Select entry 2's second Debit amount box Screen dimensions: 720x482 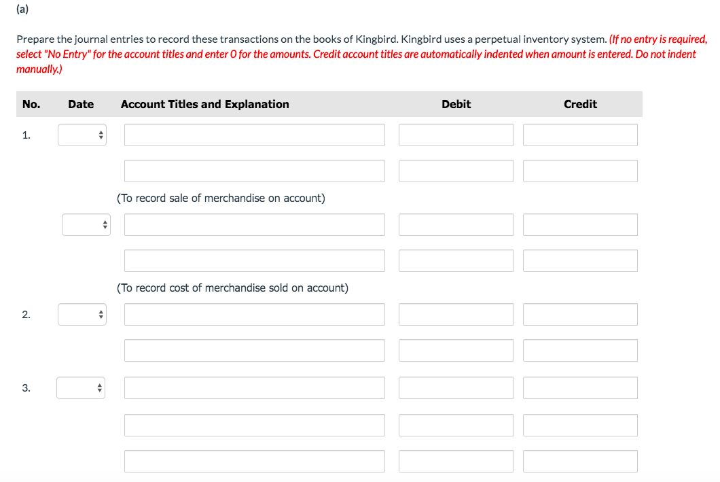[x=456, y=350]
